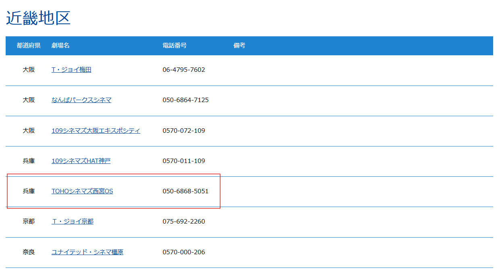Click the 都道府県 column header
The width and height of the screenshot is (502, 274).
click(x=29, y=46)
